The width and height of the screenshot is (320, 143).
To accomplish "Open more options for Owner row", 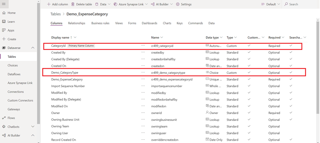I will tap(143, 113).
